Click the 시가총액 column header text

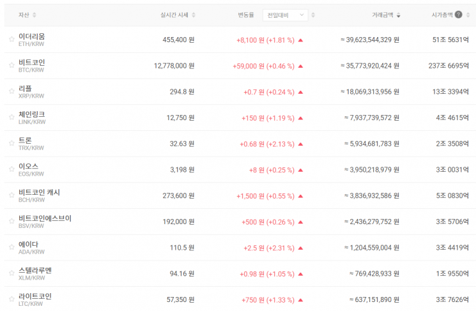(x=442, y=15)
